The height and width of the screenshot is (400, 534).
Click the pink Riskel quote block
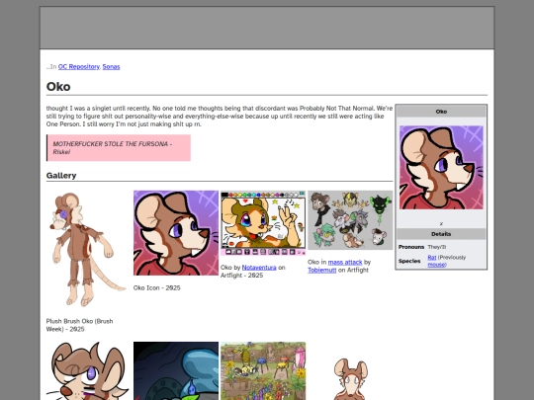pyautogui.click(x=119, y=147)
